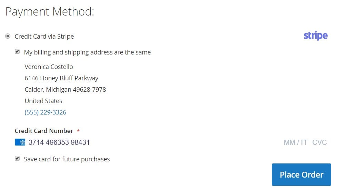Screen dimensions: 337x190
Task: Toggle Save card for future purchases checkbox
Action: (17, 158)
